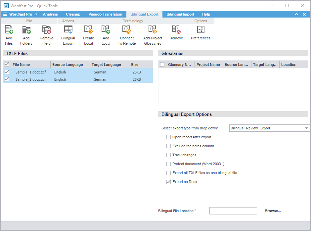Enable Exclude the notes column
This screenshot has height=231, width=311.
click(169, 146)
